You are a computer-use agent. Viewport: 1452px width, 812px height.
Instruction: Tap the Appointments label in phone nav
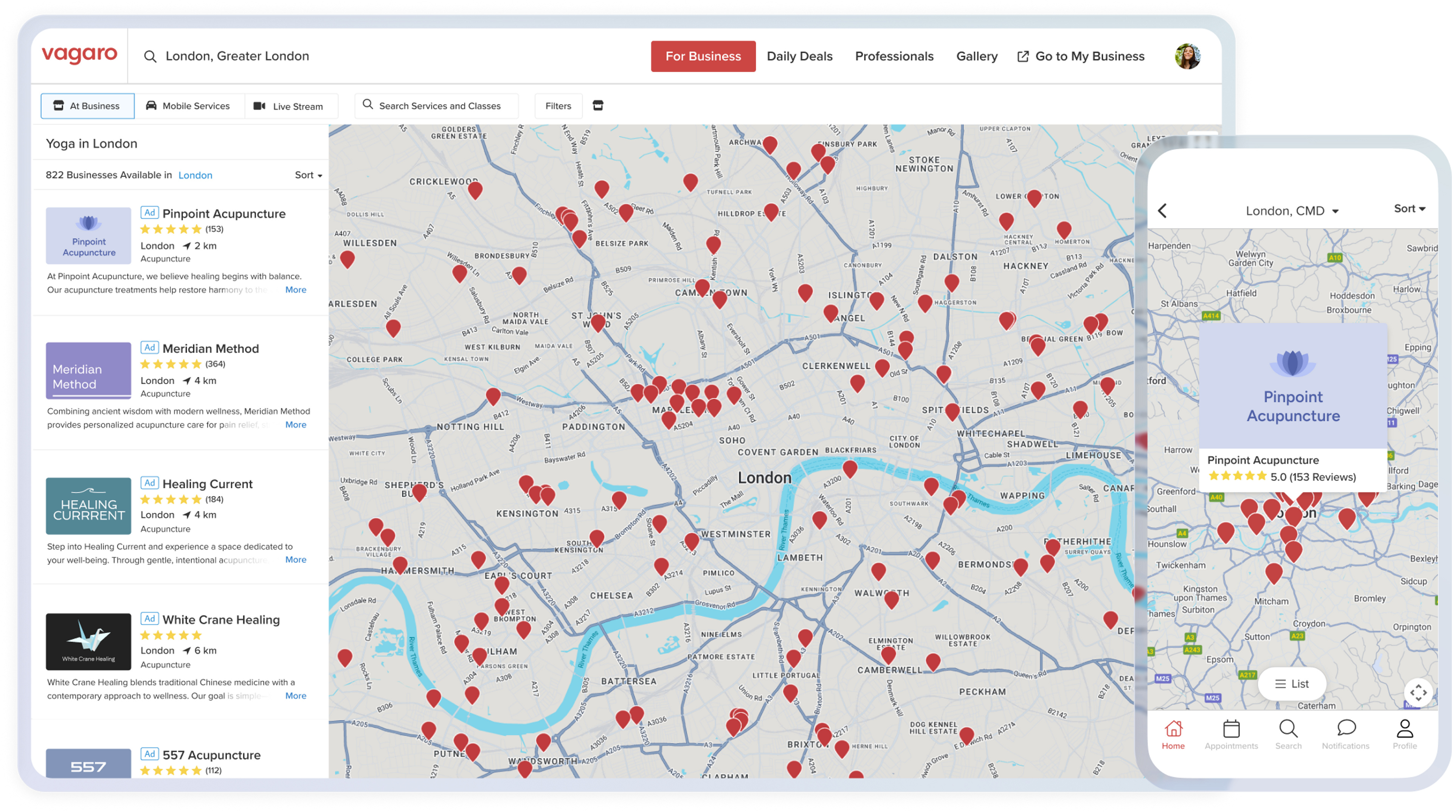1231,746
